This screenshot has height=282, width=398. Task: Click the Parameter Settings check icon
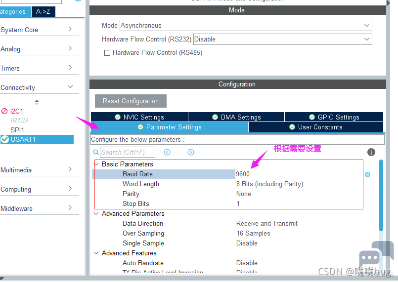140,127
